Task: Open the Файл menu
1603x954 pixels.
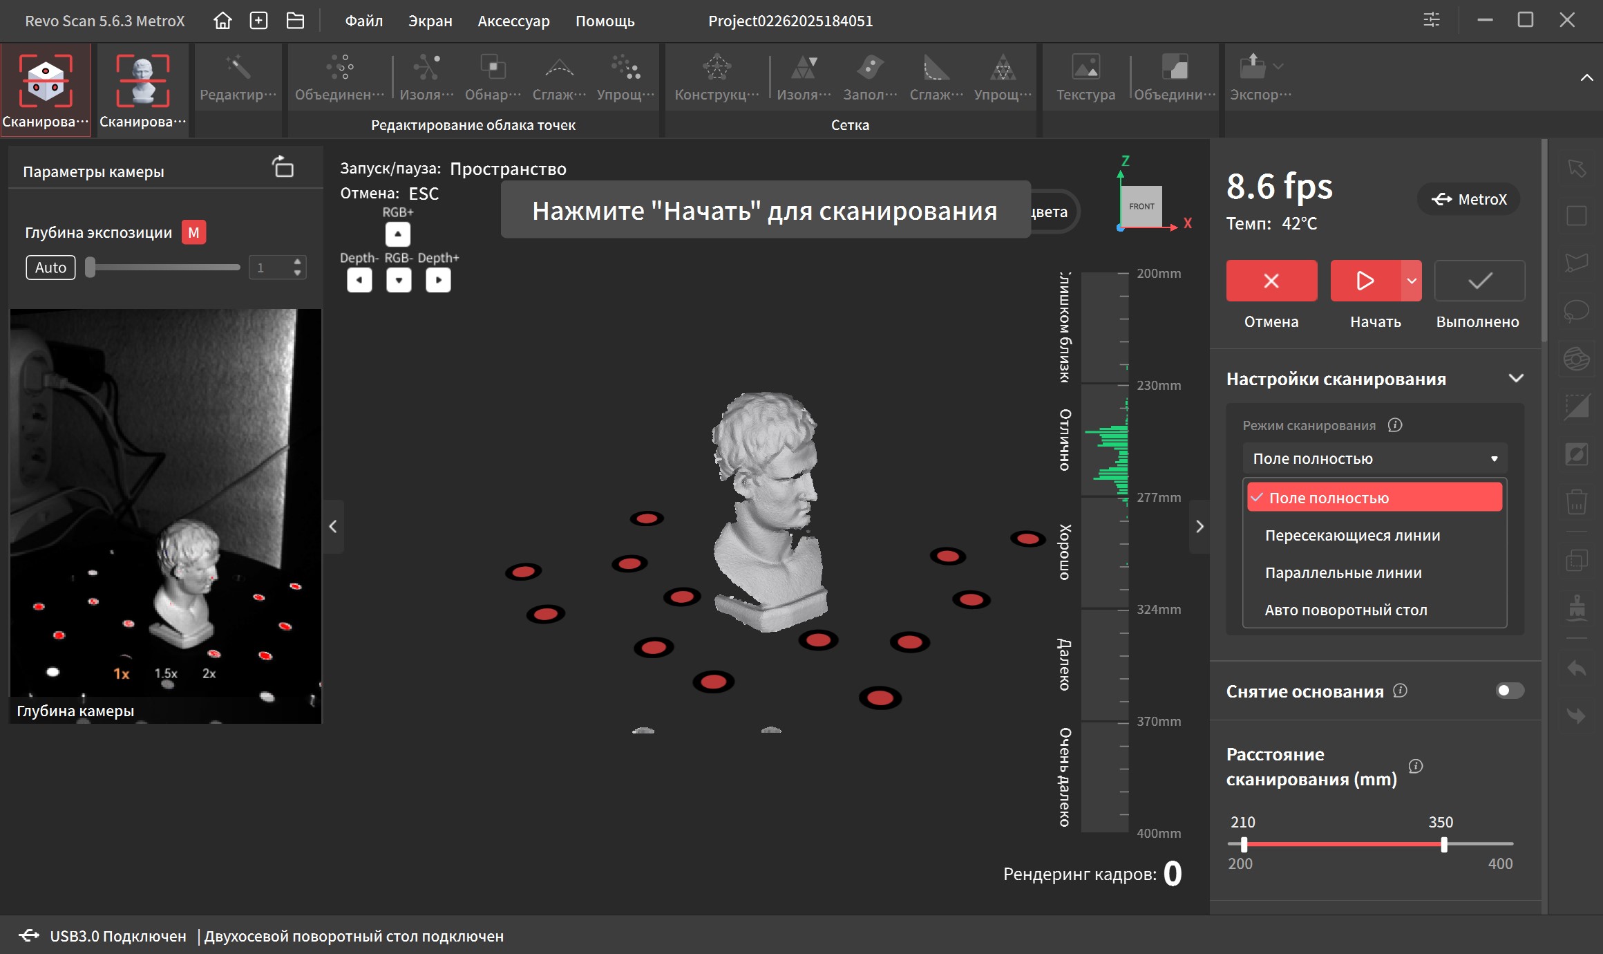Action: [363, 21]
